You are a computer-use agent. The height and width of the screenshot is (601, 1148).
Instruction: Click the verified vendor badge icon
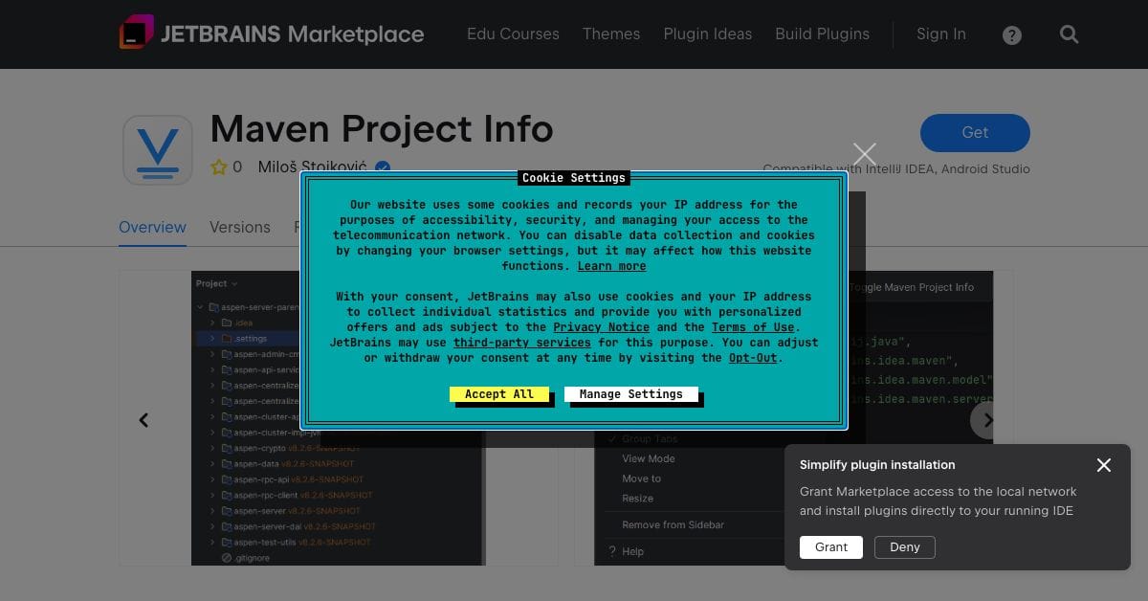click(x=383, y=168)
